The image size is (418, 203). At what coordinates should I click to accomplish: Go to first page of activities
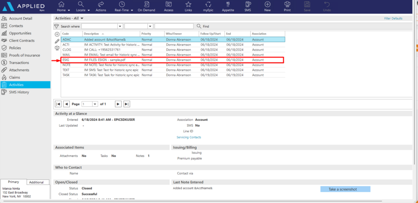(58, 104)
